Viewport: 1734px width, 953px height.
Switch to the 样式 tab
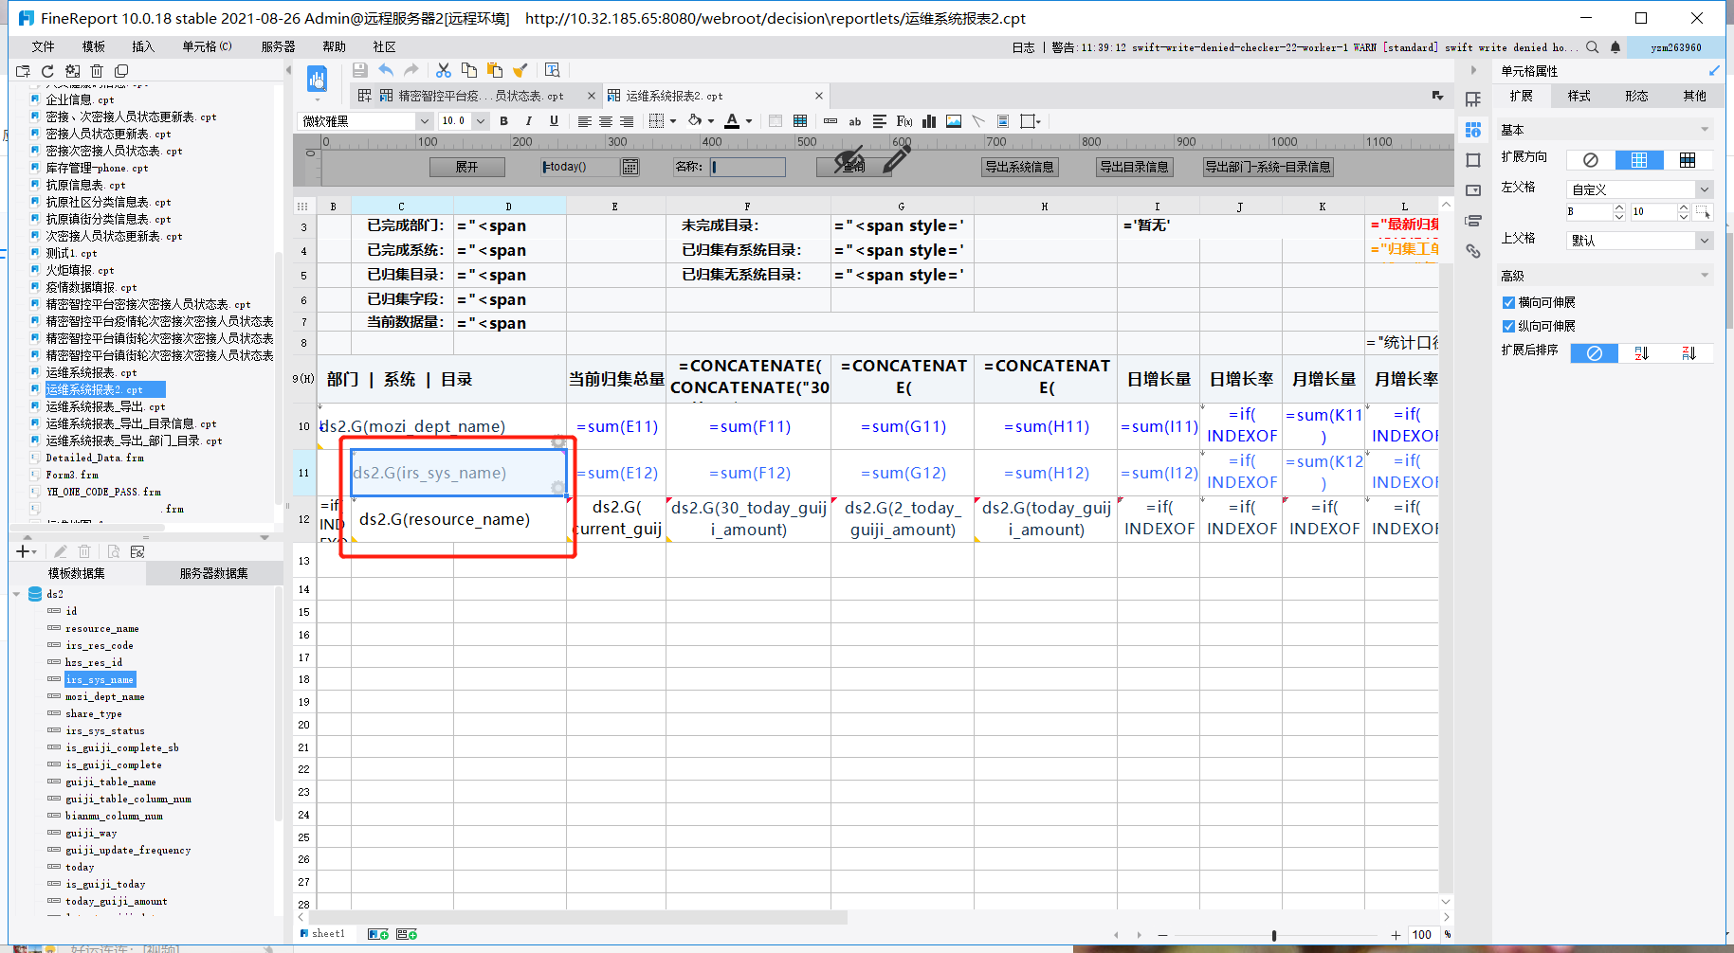[1579, 96]
